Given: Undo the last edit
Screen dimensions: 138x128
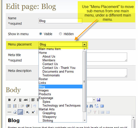Looking at the screenshot, I should pos(35,106).
